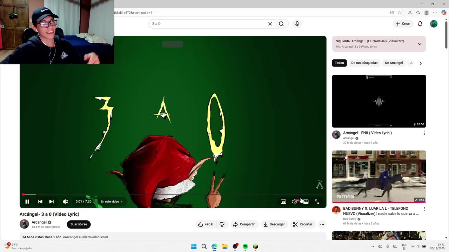Expand the 'Siguiente' mix playlist panel
Screen dimensions: 449x252
point(420,44)
